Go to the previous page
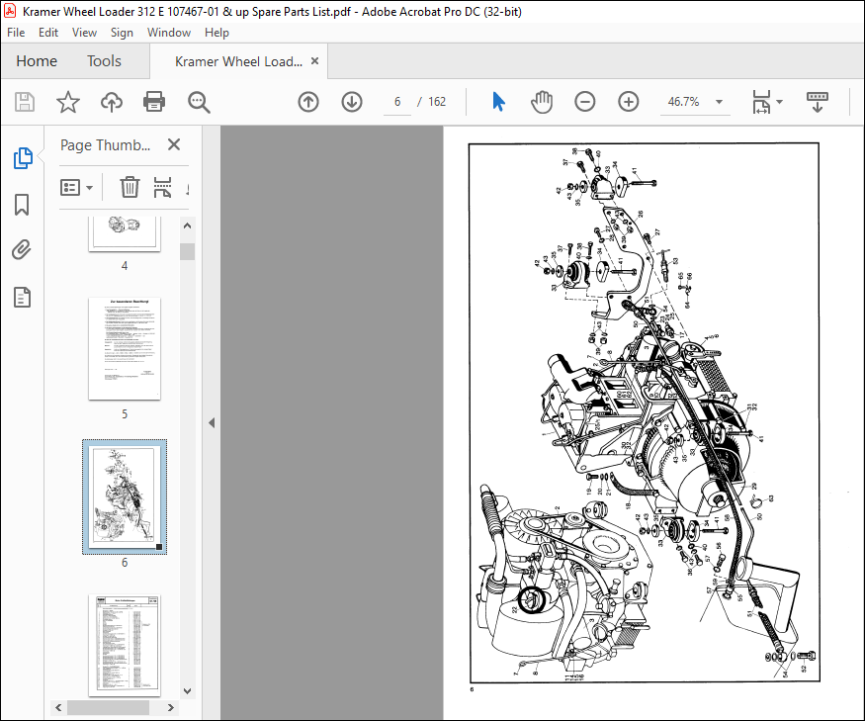The height and width of the screenshot is (721, 865). [308, 102]
